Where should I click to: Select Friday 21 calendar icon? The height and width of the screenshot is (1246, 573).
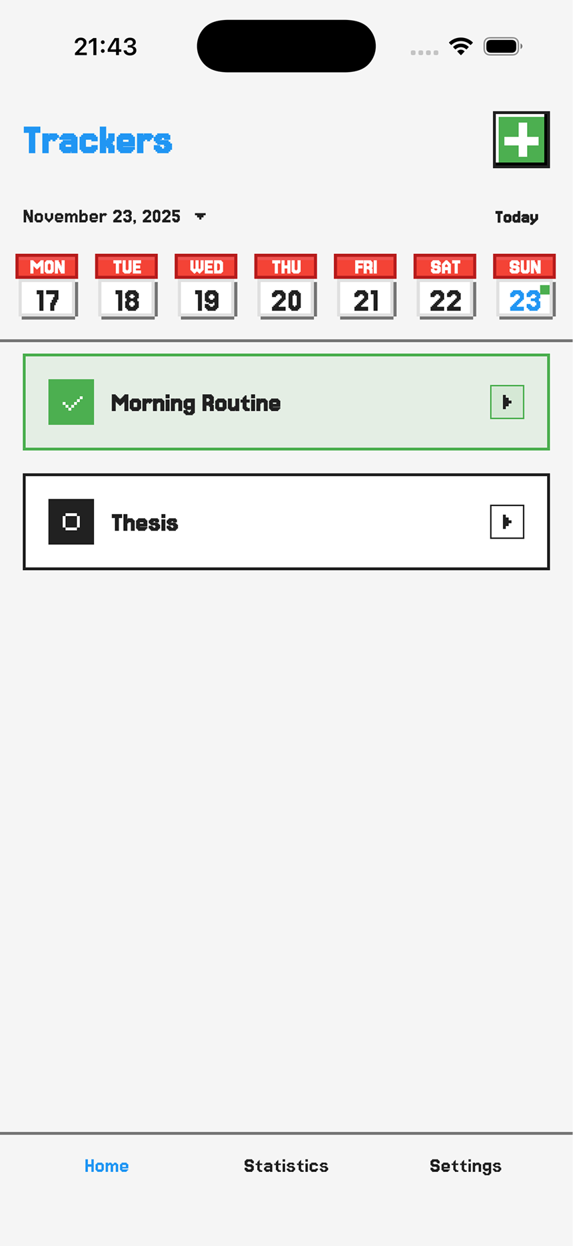(x=366, y=287)
